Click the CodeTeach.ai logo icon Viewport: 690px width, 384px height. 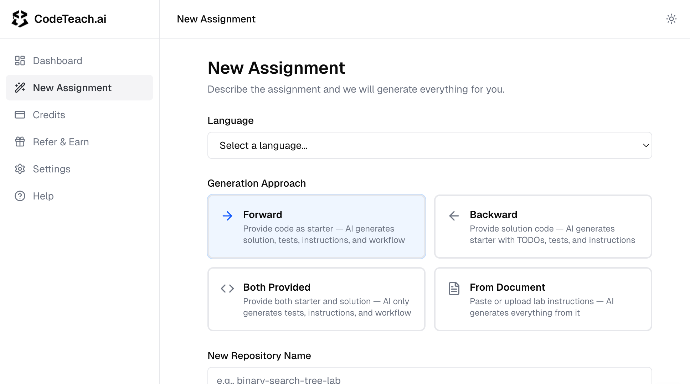pyautogui.click(x=20, y=19)
